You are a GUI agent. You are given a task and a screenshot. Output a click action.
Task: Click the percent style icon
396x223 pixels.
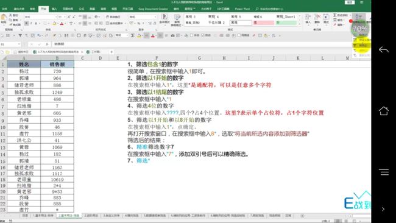point(139,23)
